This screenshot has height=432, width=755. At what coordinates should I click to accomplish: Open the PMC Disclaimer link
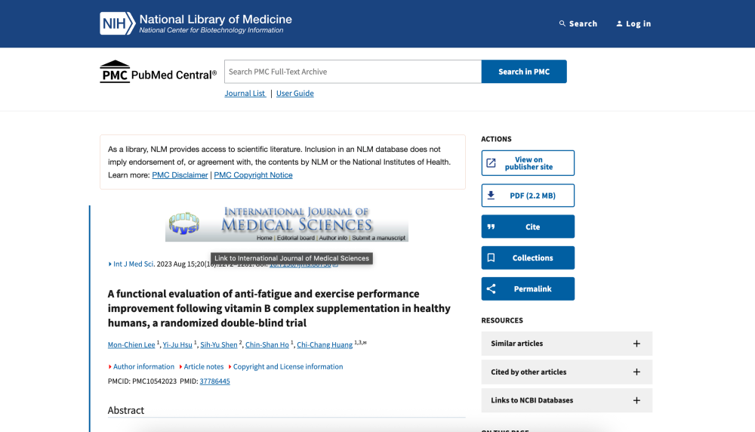tap(180, 174)
